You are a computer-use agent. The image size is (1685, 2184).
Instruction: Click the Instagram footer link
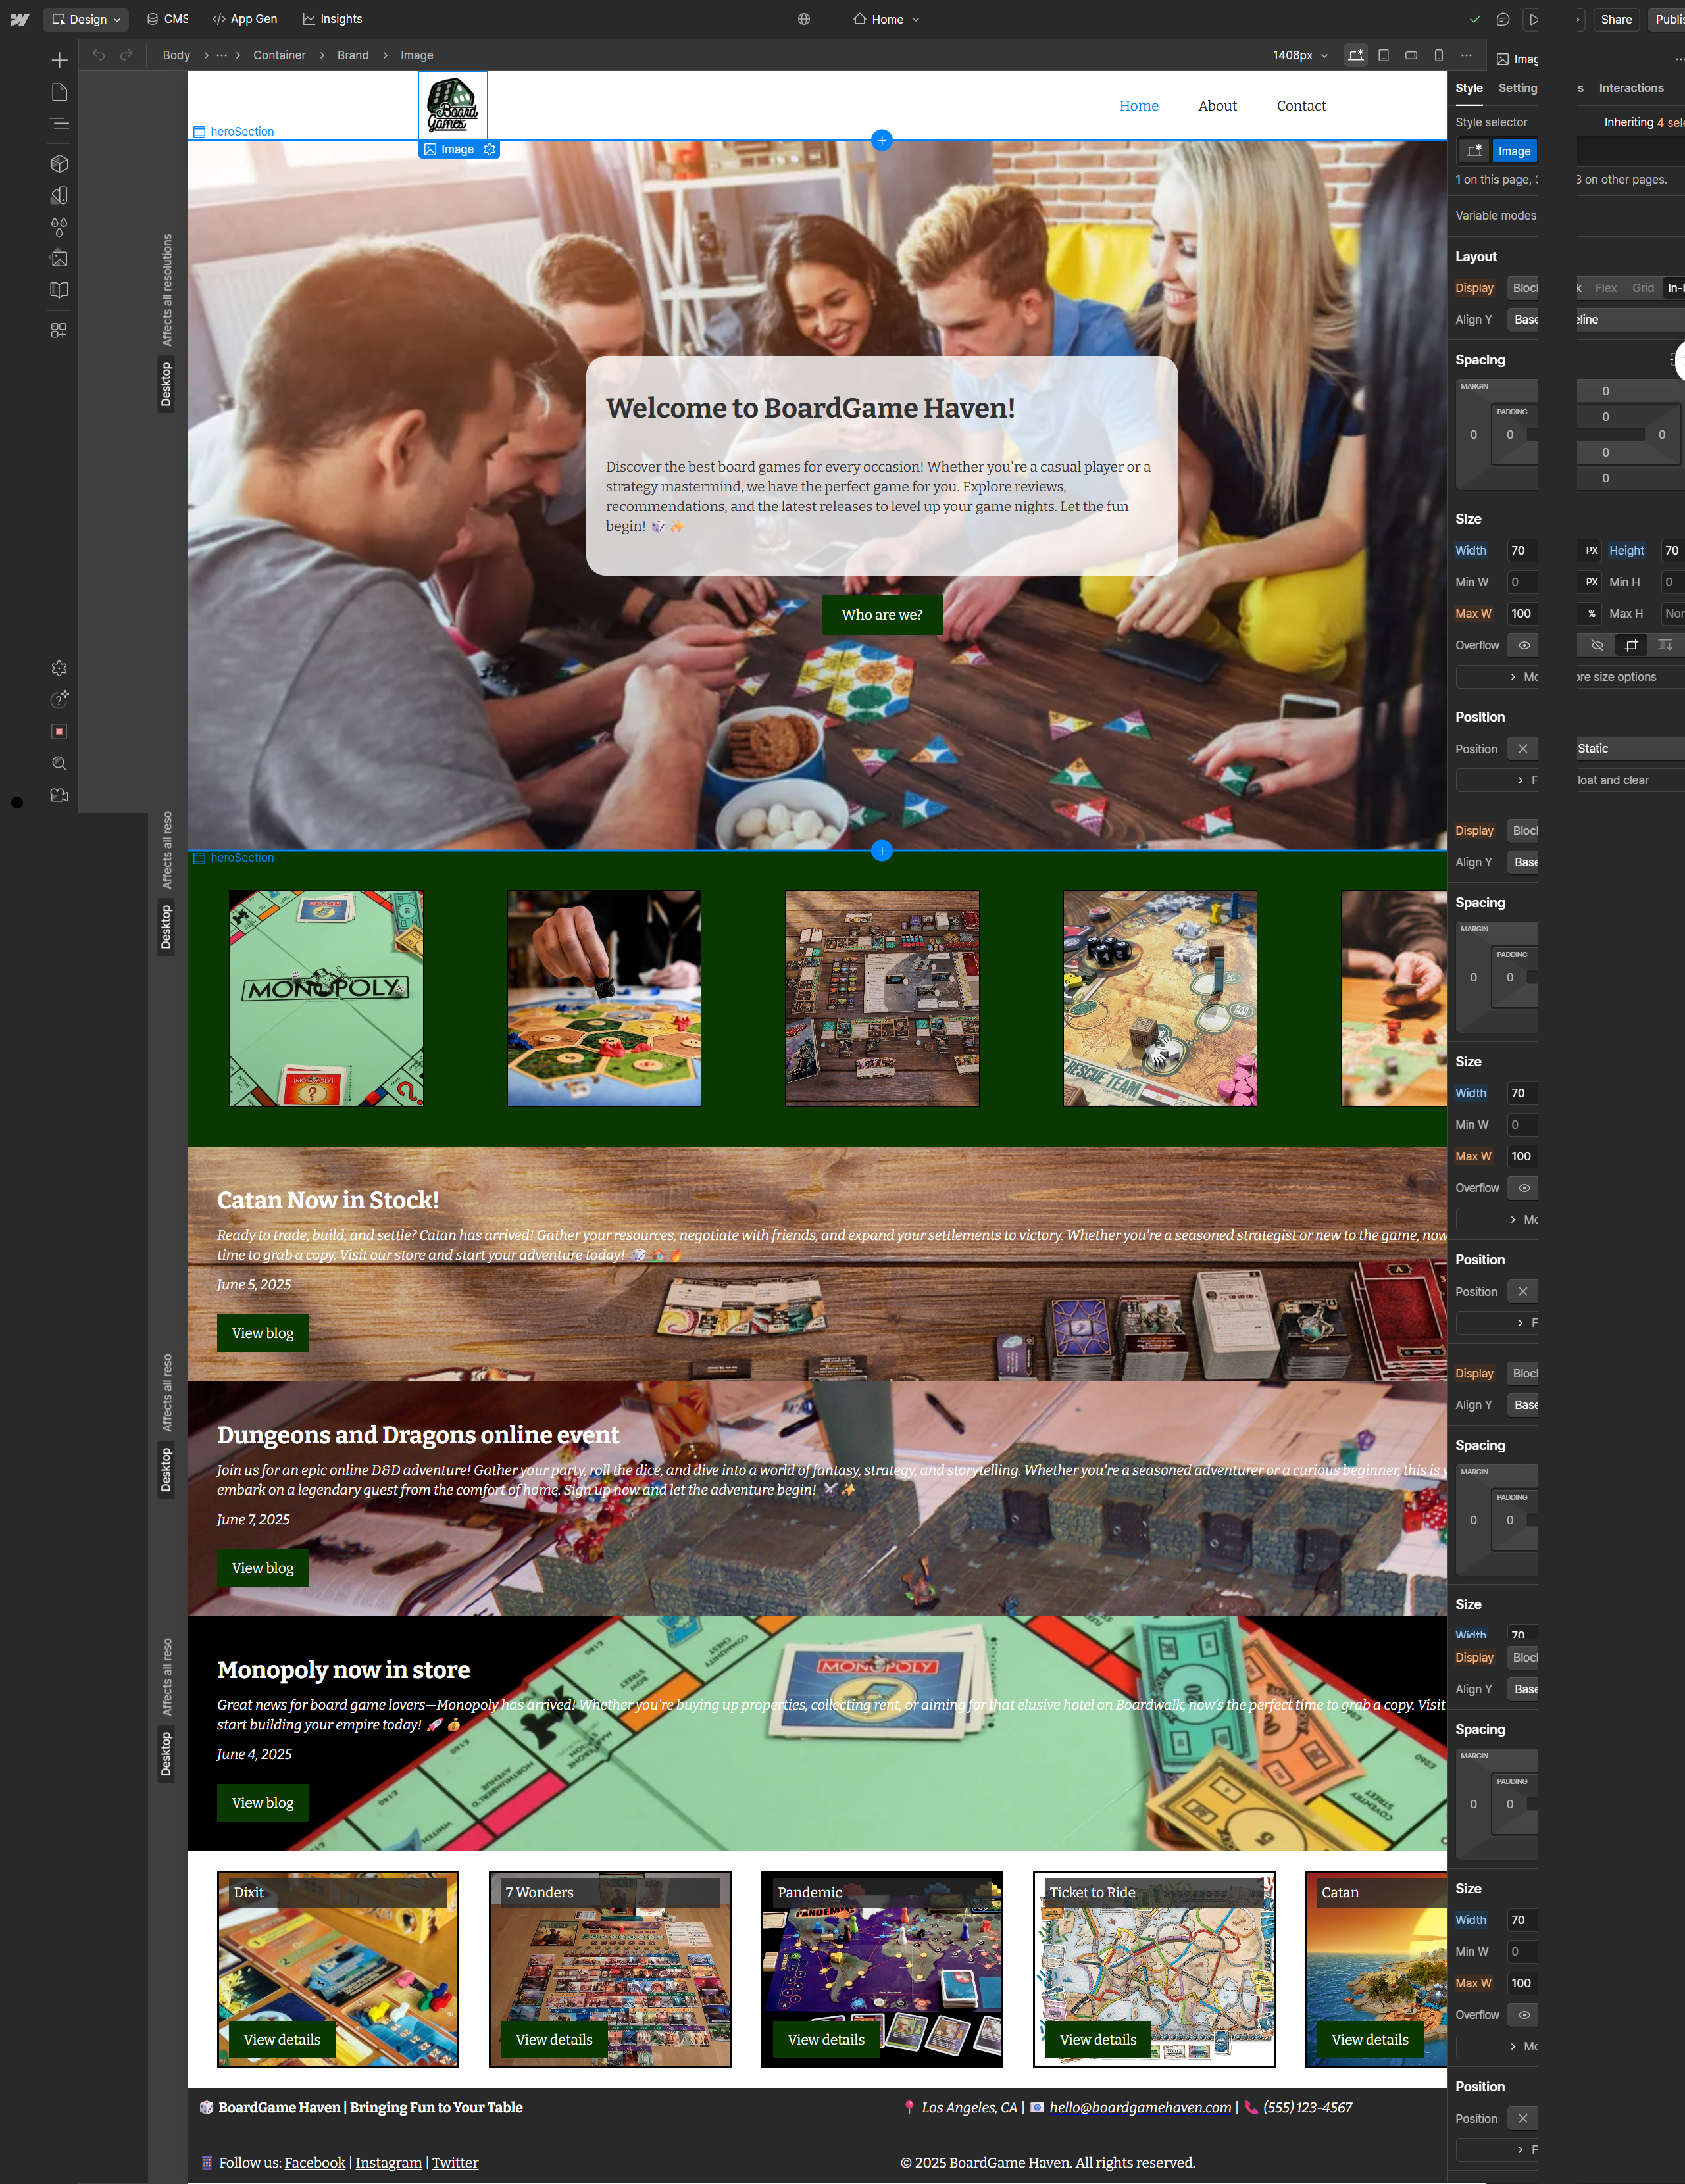pyautogui.click(x=388, y=2163)
